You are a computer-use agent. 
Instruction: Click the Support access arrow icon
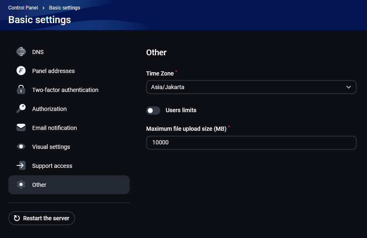(21, 166)
